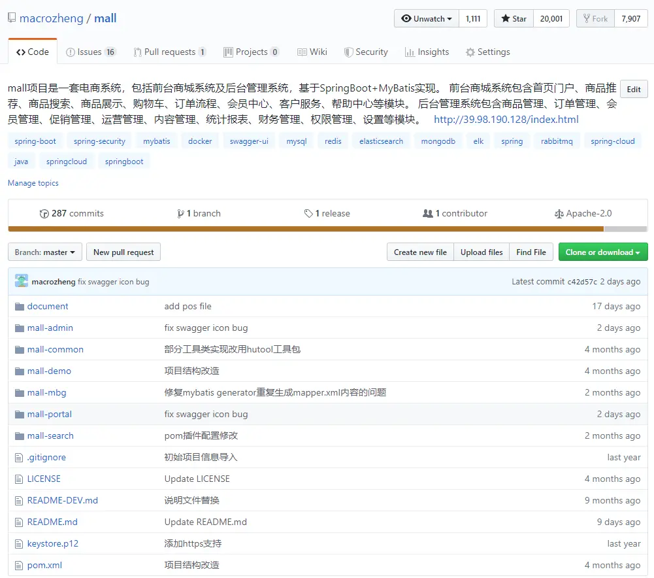Click 'add pos file' commit message
654x578 pixels.
pos(188,306)
